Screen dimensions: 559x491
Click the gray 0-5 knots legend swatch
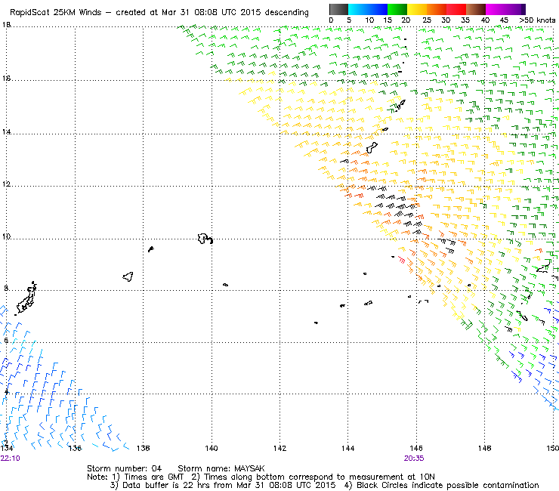tap(338, 9)
